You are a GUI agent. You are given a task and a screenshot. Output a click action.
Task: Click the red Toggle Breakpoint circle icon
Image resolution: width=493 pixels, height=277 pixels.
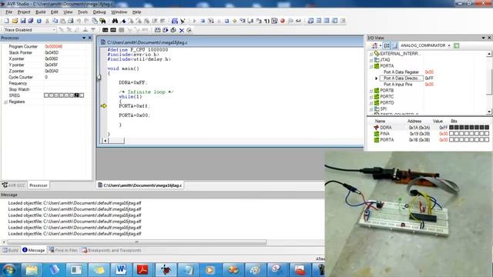tap(283, 21)
